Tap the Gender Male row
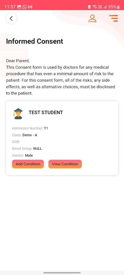Screen dimensions: 124x275 (x=22, y=155)
